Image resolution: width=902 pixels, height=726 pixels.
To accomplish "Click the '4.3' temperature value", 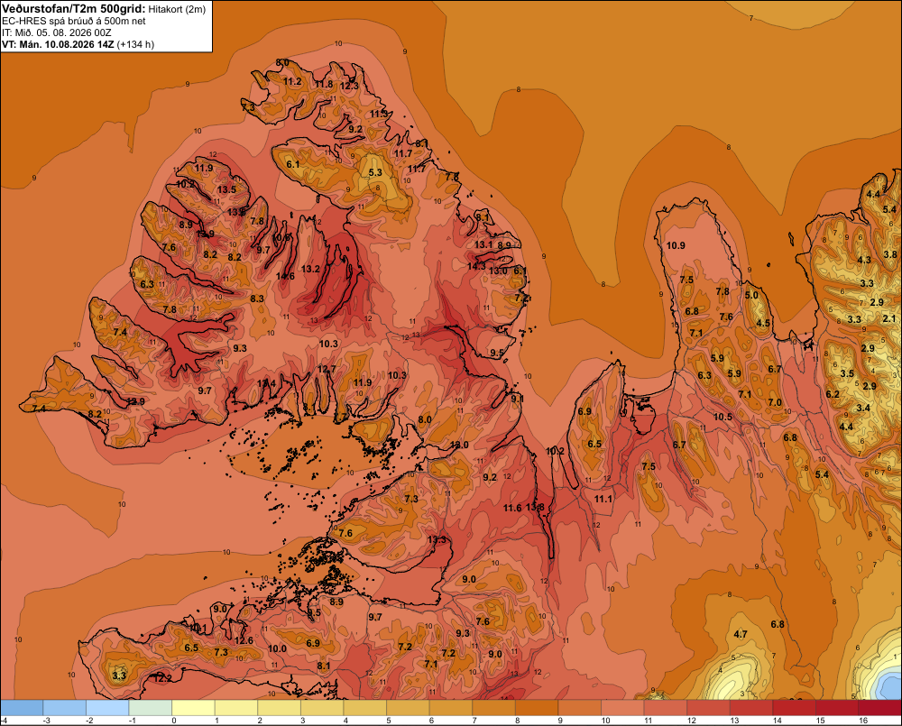I will 864,260.
